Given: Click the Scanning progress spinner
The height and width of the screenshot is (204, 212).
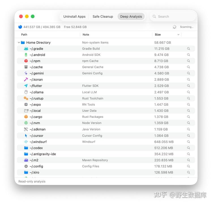Looking at the screenshot, I should coord(174,27).
